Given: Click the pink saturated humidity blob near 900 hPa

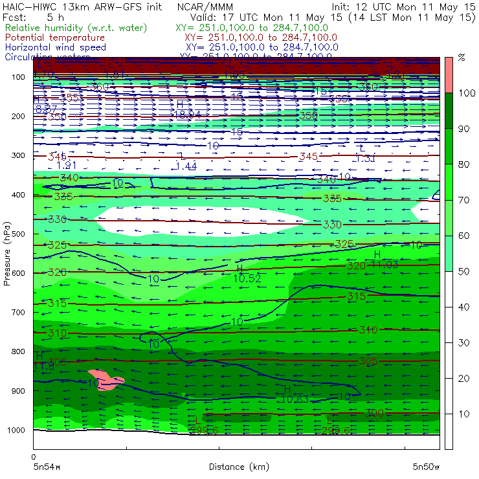Looking at the screenshot, I should coord(106,380).
